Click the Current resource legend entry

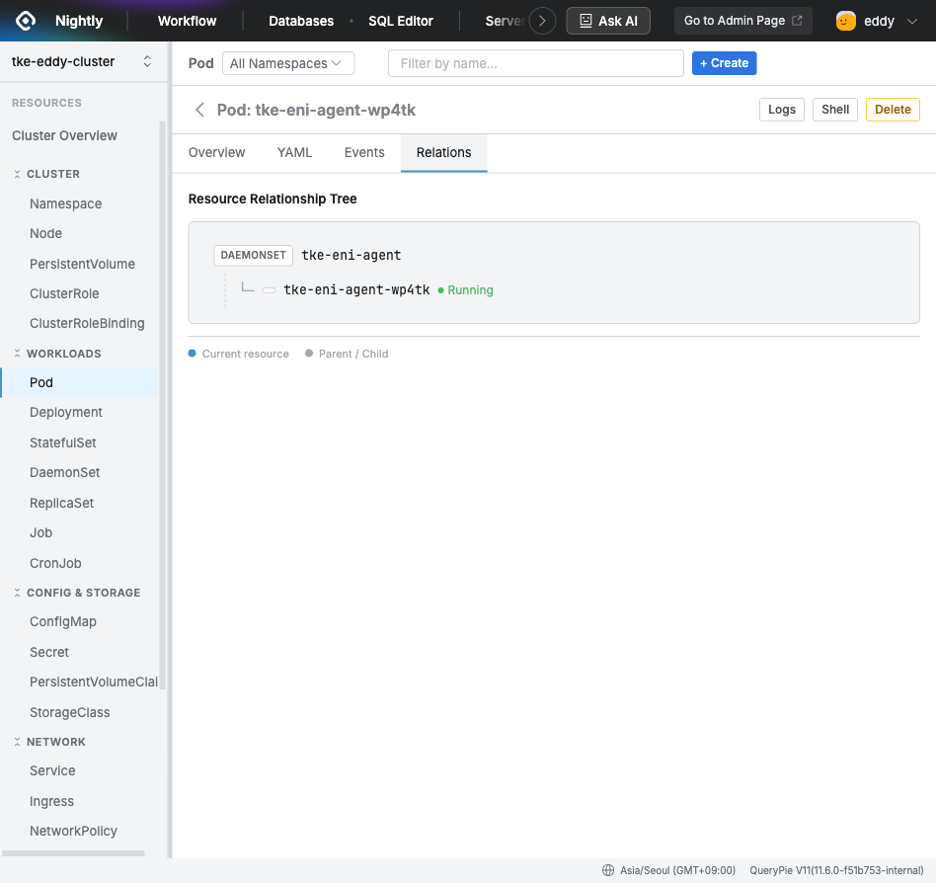pyautogui.click(x=238, y=354)
